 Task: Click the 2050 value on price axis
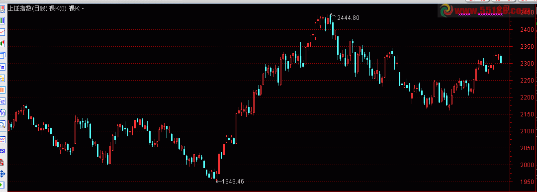click(x=527, y=148)
